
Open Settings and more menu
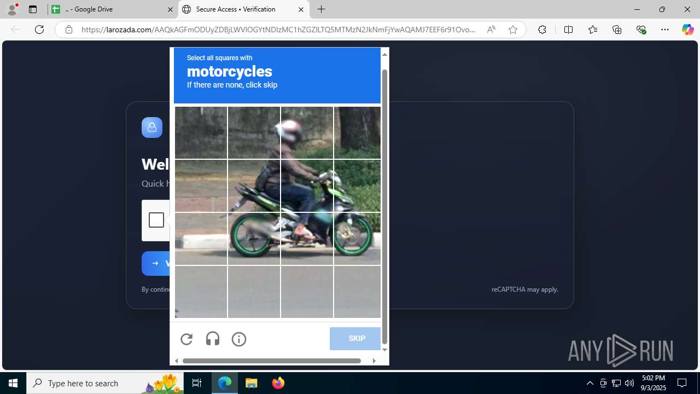pos(665,30)
